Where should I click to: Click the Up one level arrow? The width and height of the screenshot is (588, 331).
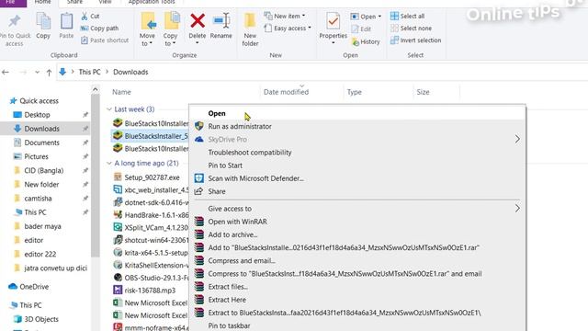tap(49, 73)
